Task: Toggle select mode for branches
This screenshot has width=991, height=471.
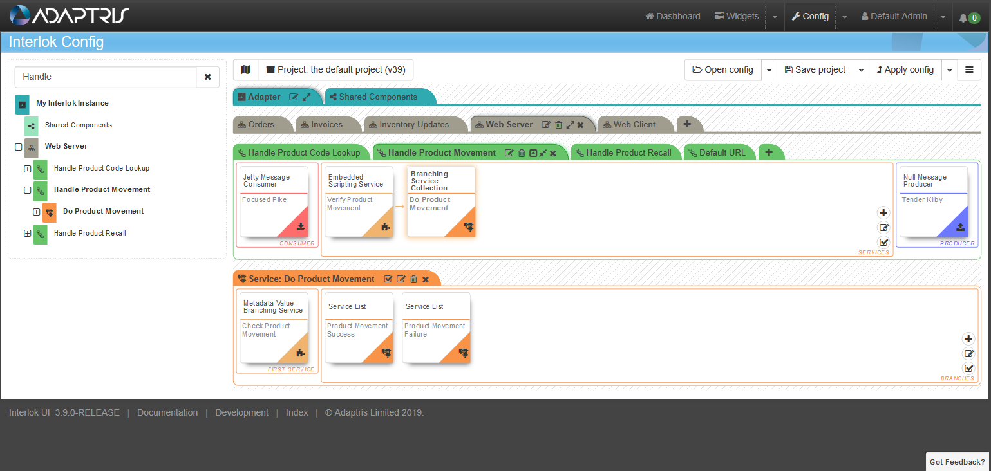Action: pos(968,368)
